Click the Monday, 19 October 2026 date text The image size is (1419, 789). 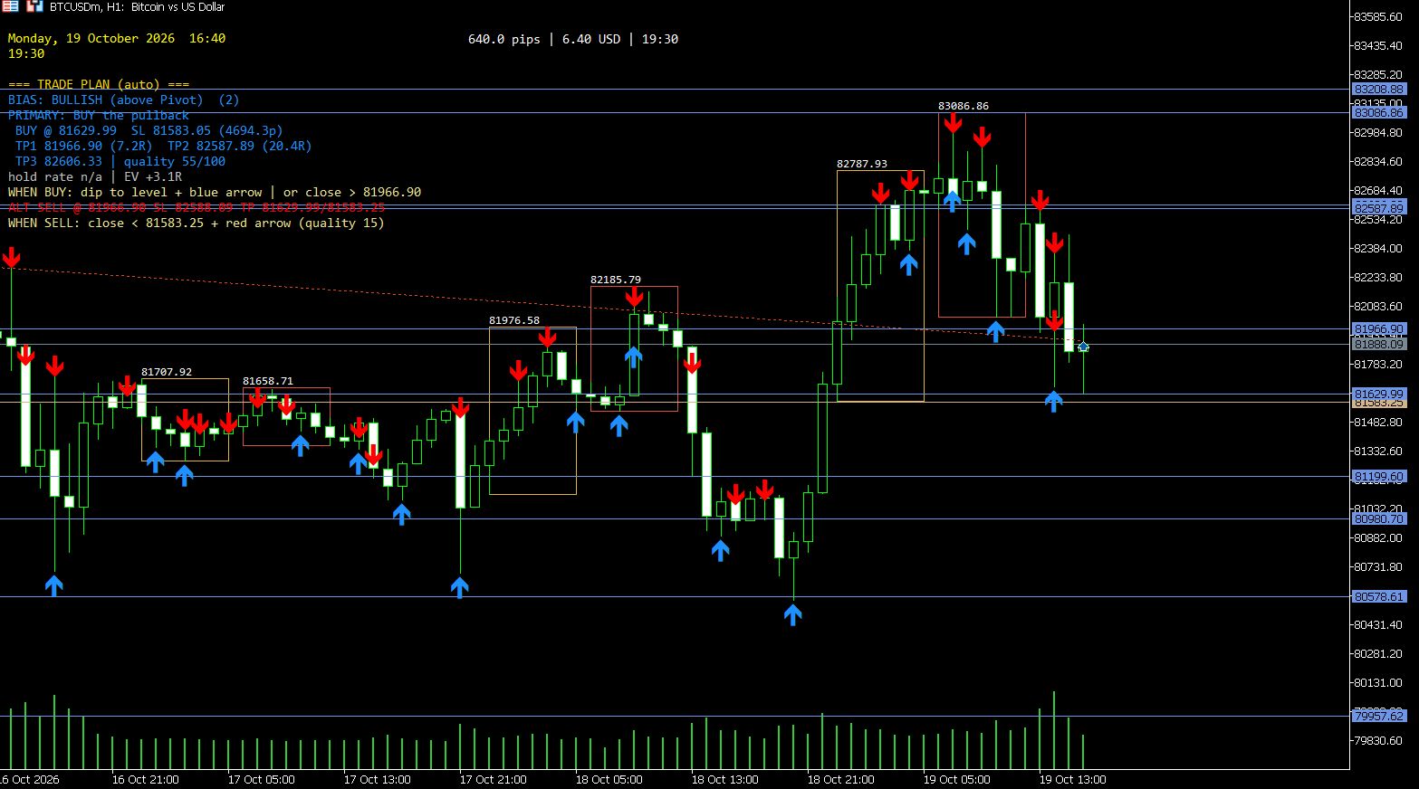[117, 38]
